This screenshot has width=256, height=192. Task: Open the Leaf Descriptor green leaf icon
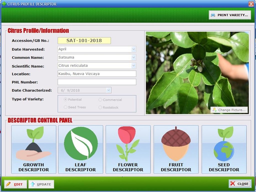80,149
